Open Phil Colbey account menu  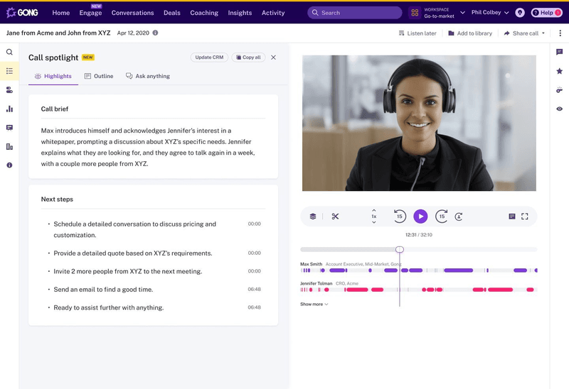490,13
